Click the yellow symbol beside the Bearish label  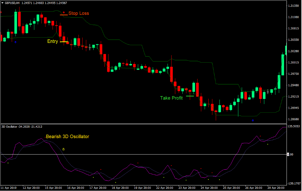[x=63, y=149]
